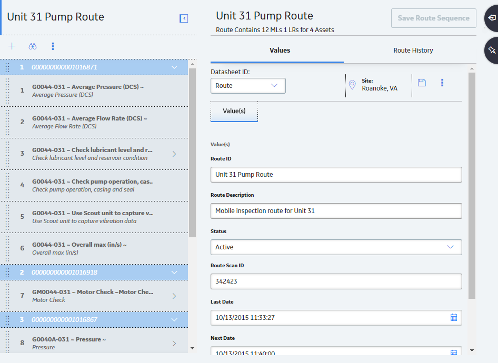
Task: Collapse the left route panel arrow icon
Action: [x=184, y=18]
